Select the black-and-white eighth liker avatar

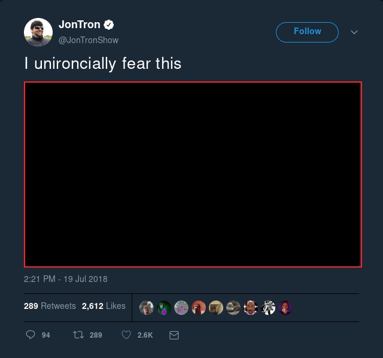pyautogui.click(x=268, y=308)
